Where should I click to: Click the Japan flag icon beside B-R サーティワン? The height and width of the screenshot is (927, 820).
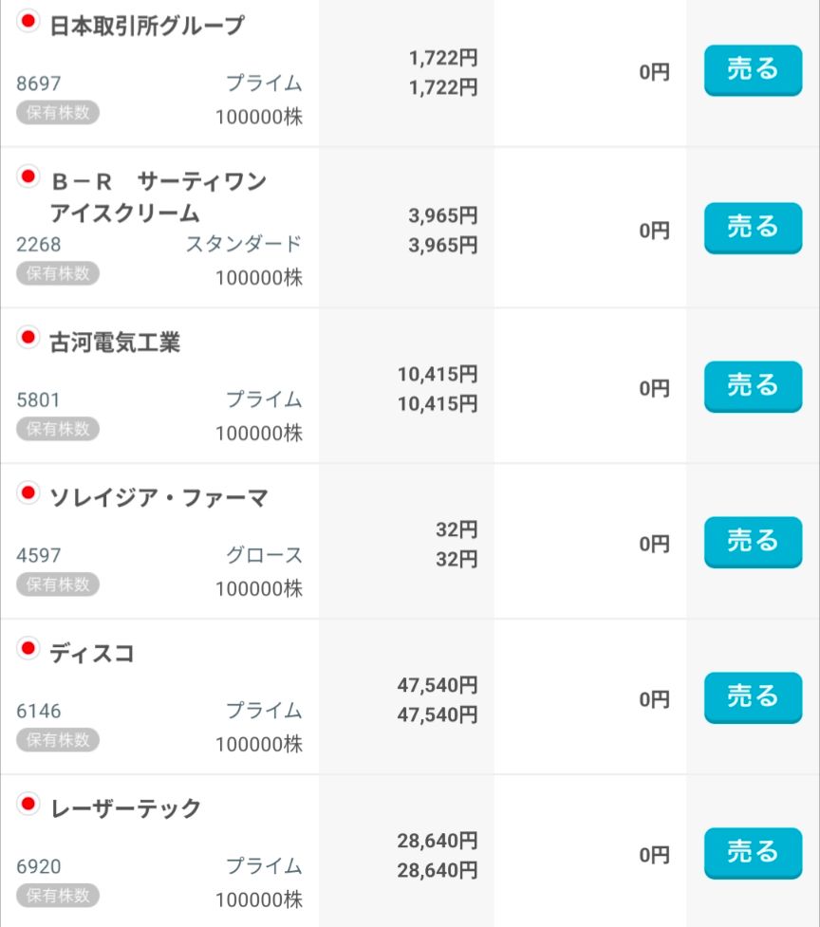28,176
